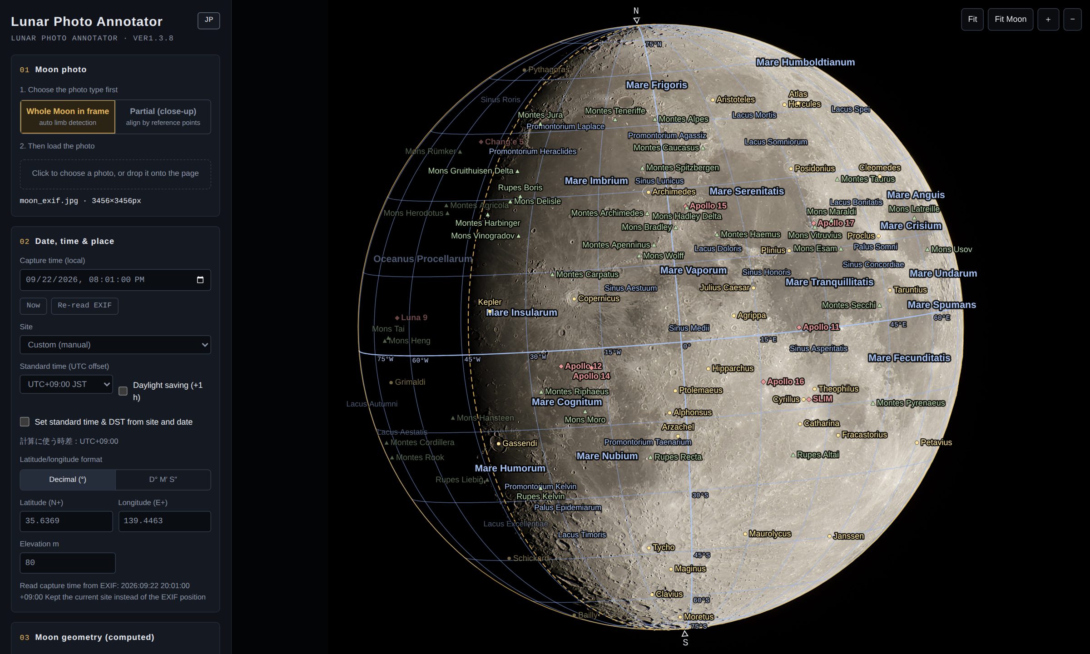Select Partial (close-up) photo type
This screenshot has height=654, width=1090.
[163, 117]
